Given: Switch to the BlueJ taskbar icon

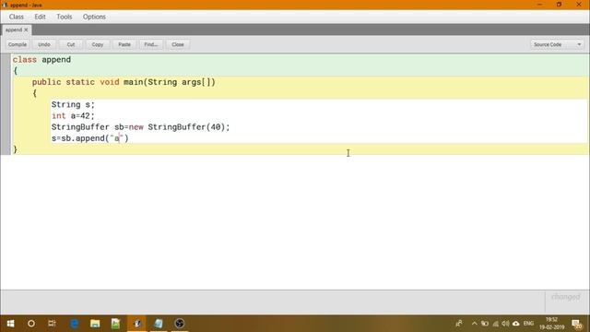Looking at the screenshot, I should (137, 324).
